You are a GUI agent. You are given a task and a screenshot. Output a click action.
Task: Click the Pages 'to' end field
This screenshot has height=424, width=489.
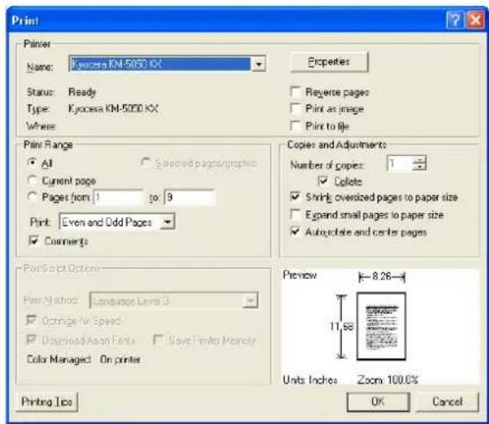pyautogui.click(x=189, y=197)
